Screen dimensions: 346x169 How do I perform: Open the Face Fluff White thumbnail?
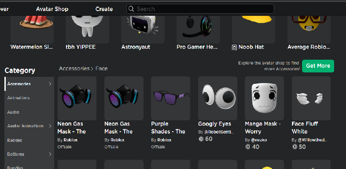(x=311, y=98)
